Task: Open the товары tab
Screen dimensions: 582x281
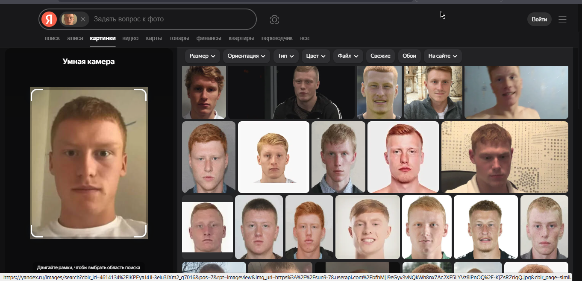Action: tap(179, 38)
